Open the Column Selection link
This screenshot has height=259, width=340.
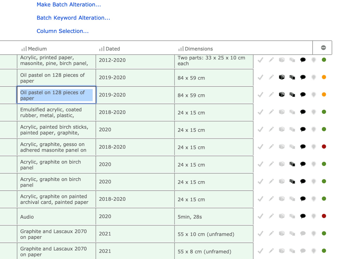pos(63,31)
